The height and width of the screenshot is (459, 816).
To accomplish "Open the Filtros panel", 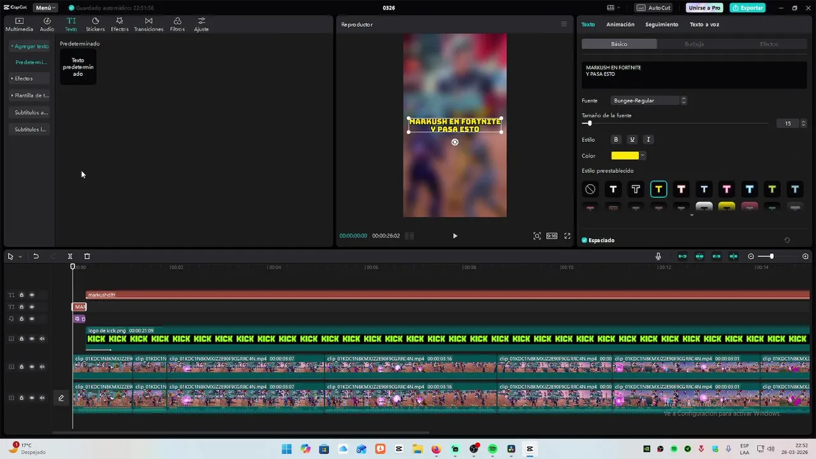I will [177, 25].
